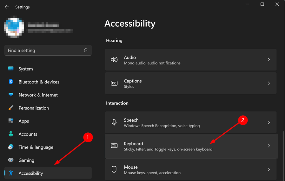
Task: Open Gaming settings category
Action: click(48, 160)
